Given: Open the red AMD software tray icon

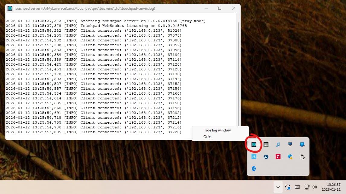Looking at the screenshot, I should [278, 157].
